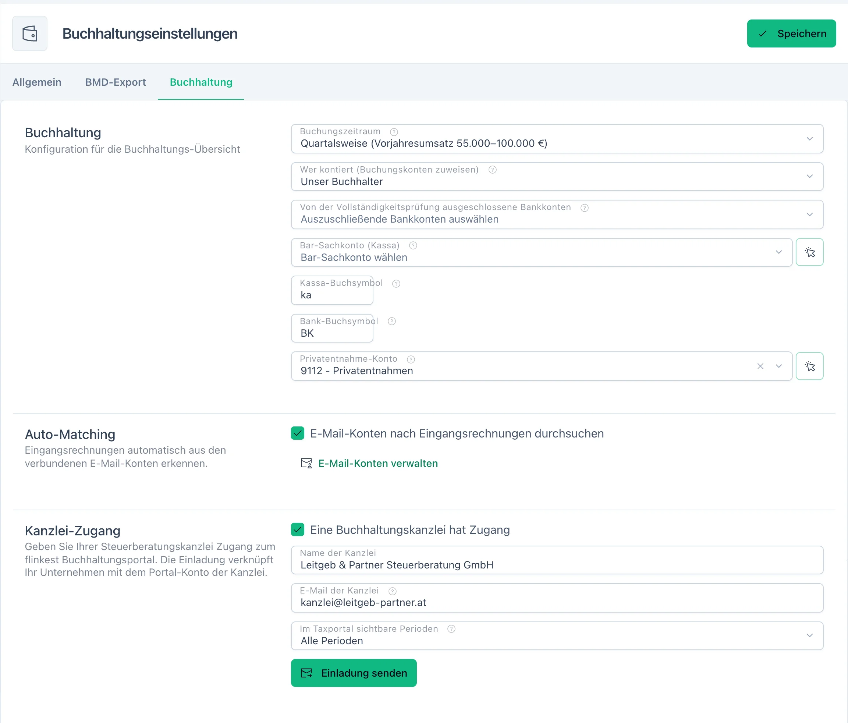The width and height of the screenshot is (848, 723).
Task: Click help icon next to Wer kontiert
Action: tap(492, 170)
